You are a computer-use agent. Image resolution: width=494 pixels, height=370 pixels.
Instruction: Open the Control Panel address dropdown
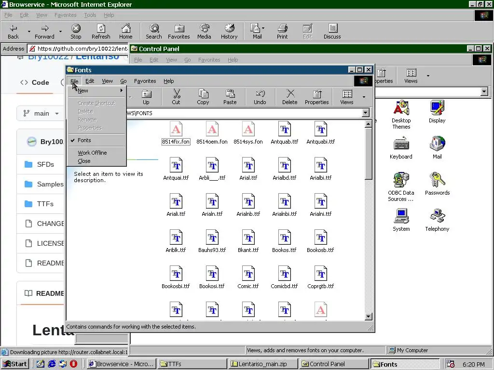[484, 92]
